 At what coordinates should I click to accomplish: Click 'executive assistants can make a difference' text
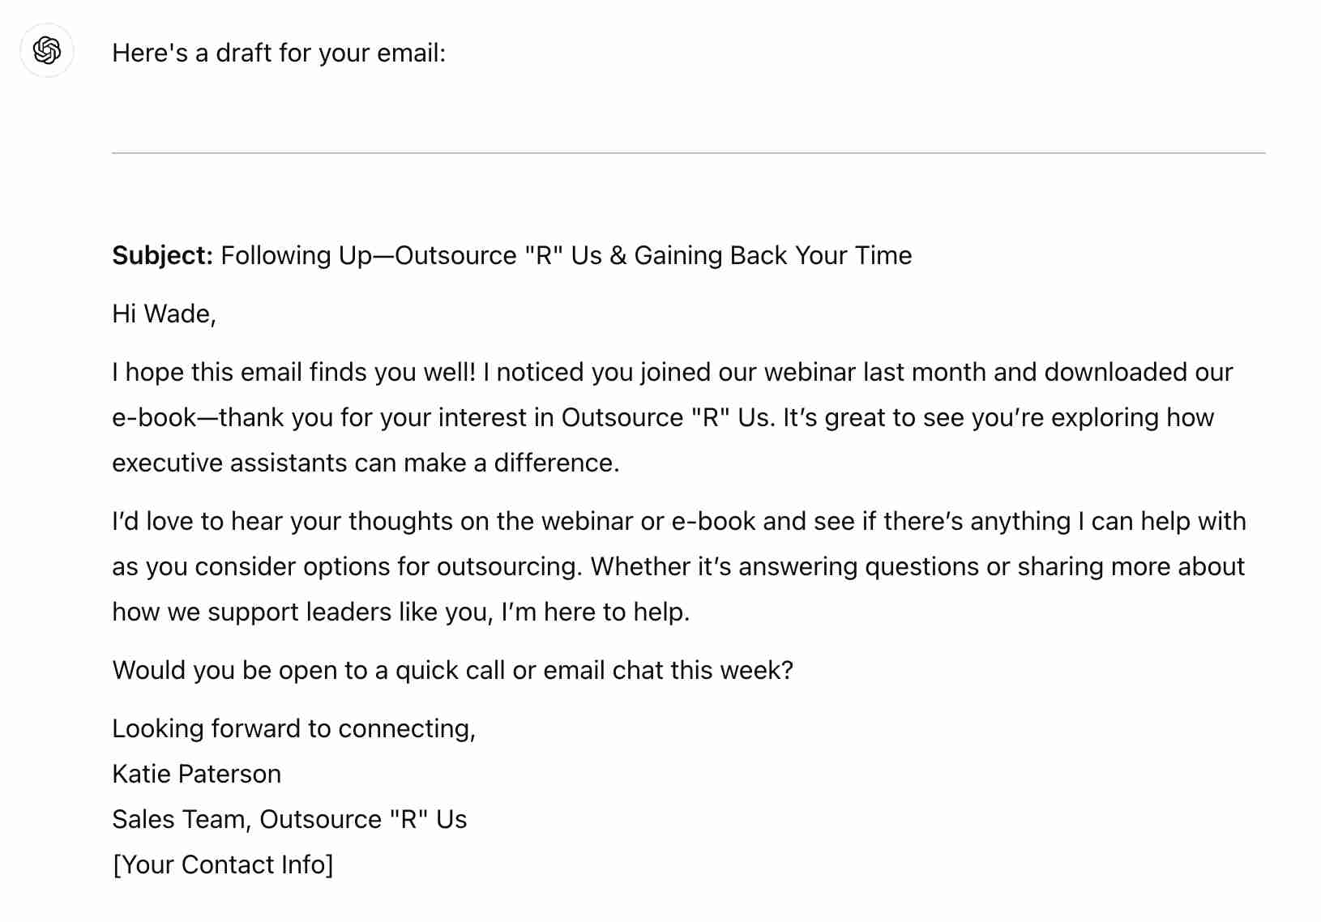click(366, 463)
